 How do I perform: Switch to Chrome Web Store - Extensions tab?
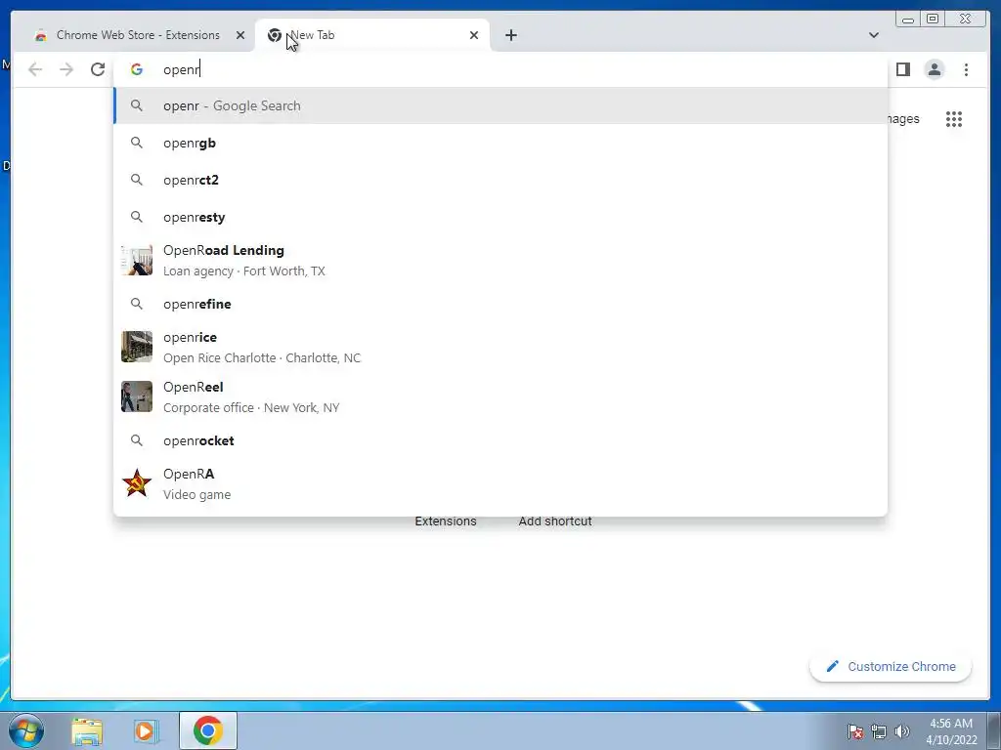click(137, 35)
